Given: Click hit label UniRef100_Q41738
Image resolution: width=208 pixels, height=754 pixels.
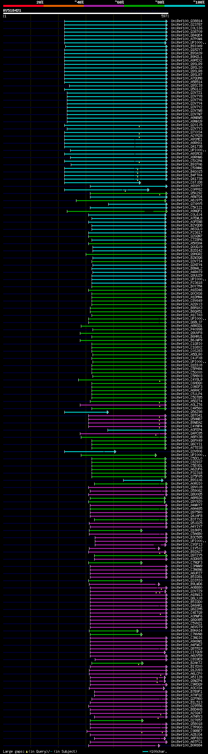Looking at the screenshot, I should click(x=187, y=147).
